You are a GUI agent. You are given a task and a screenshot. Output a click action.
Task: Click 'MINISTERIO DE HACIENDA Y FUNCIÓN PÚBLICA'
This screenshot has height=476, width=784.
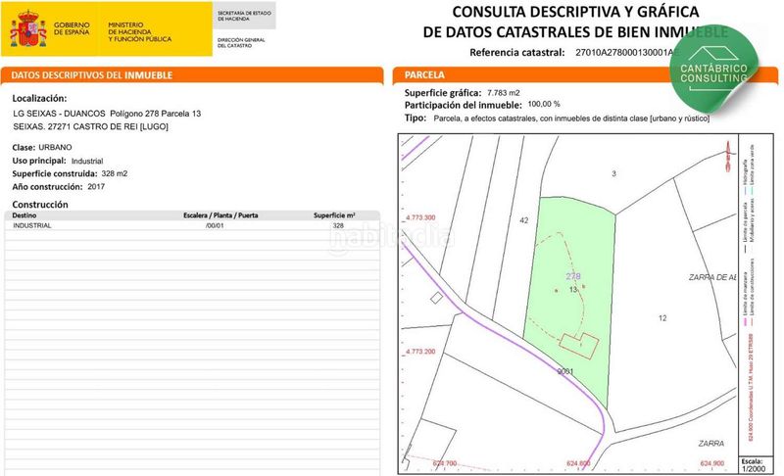click(139, 32)
